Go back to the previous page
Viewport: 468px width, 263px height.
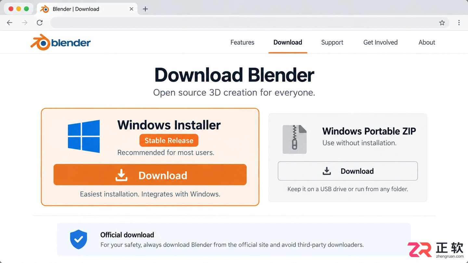click(10, 23)
